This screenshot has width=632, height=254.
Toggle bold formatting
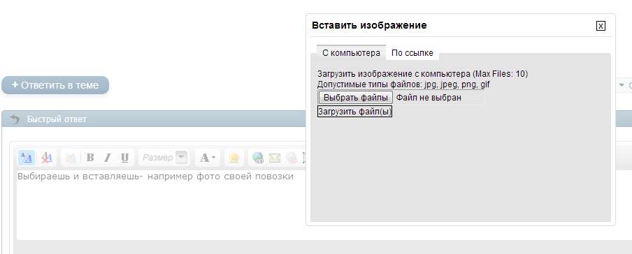[90, 158]
